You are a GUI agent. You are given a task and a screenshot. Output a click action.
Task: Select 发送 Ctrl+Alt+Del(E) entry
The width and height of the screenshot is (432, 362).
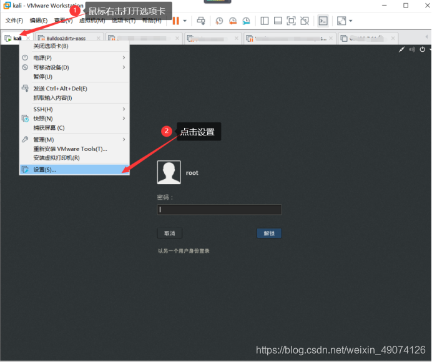(x=74, y=89)
